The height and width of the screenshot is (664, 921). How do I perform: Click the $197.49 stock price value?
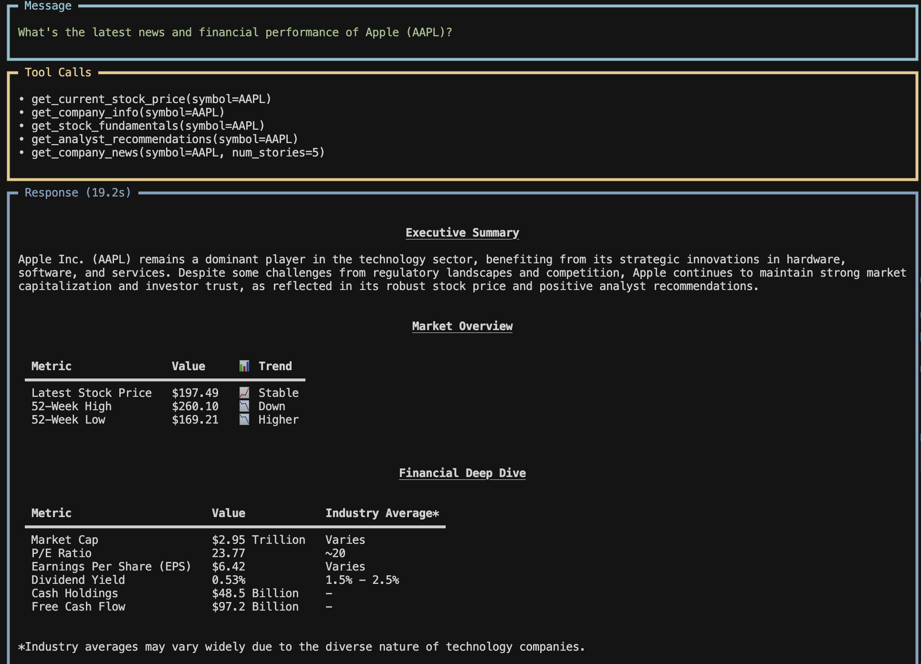tap(195, 393)
